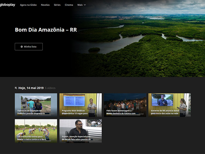Open the Agora na Globo menu item
Viewport: 205px width, 154px height.
pos(28,5)
